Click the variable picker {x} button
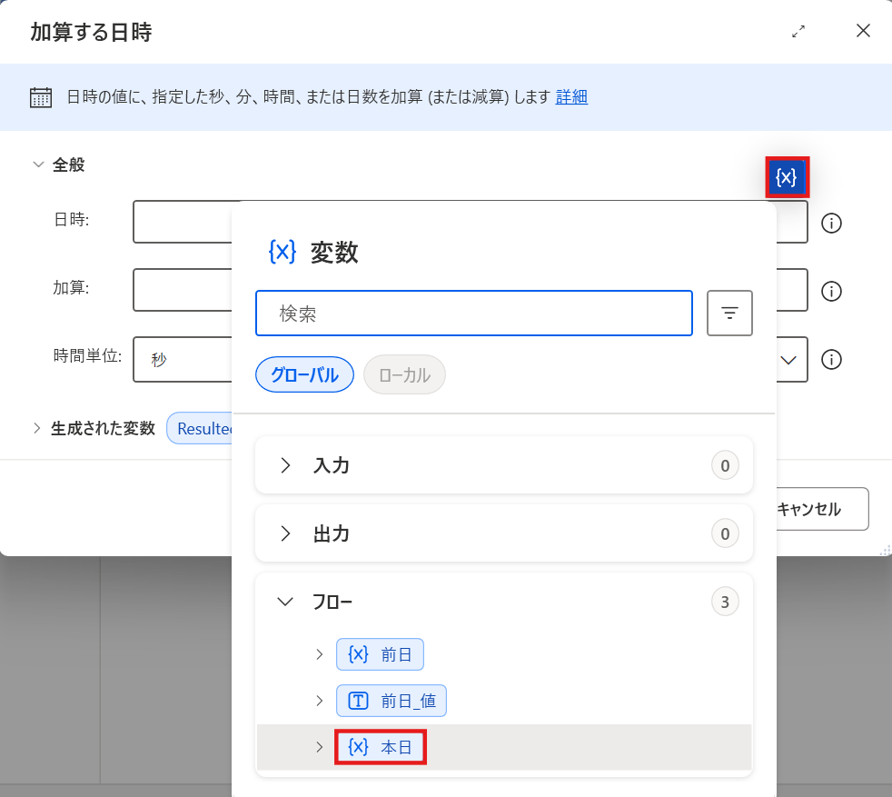 click(x=787, y=177)
